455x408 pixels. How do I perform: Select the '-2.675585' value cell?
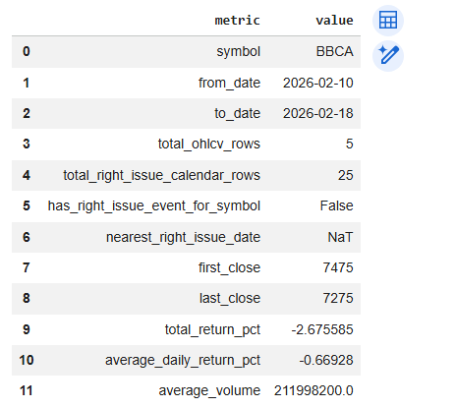[322, 329]
